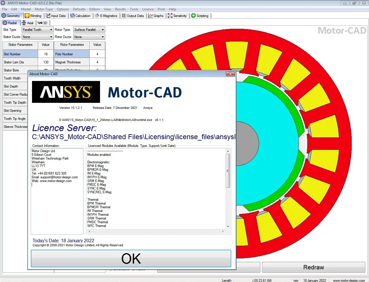This screenshot has width=369, height=282.
Task: Click the Geometry tab's ring icon
Action: (x=4, y=16)
